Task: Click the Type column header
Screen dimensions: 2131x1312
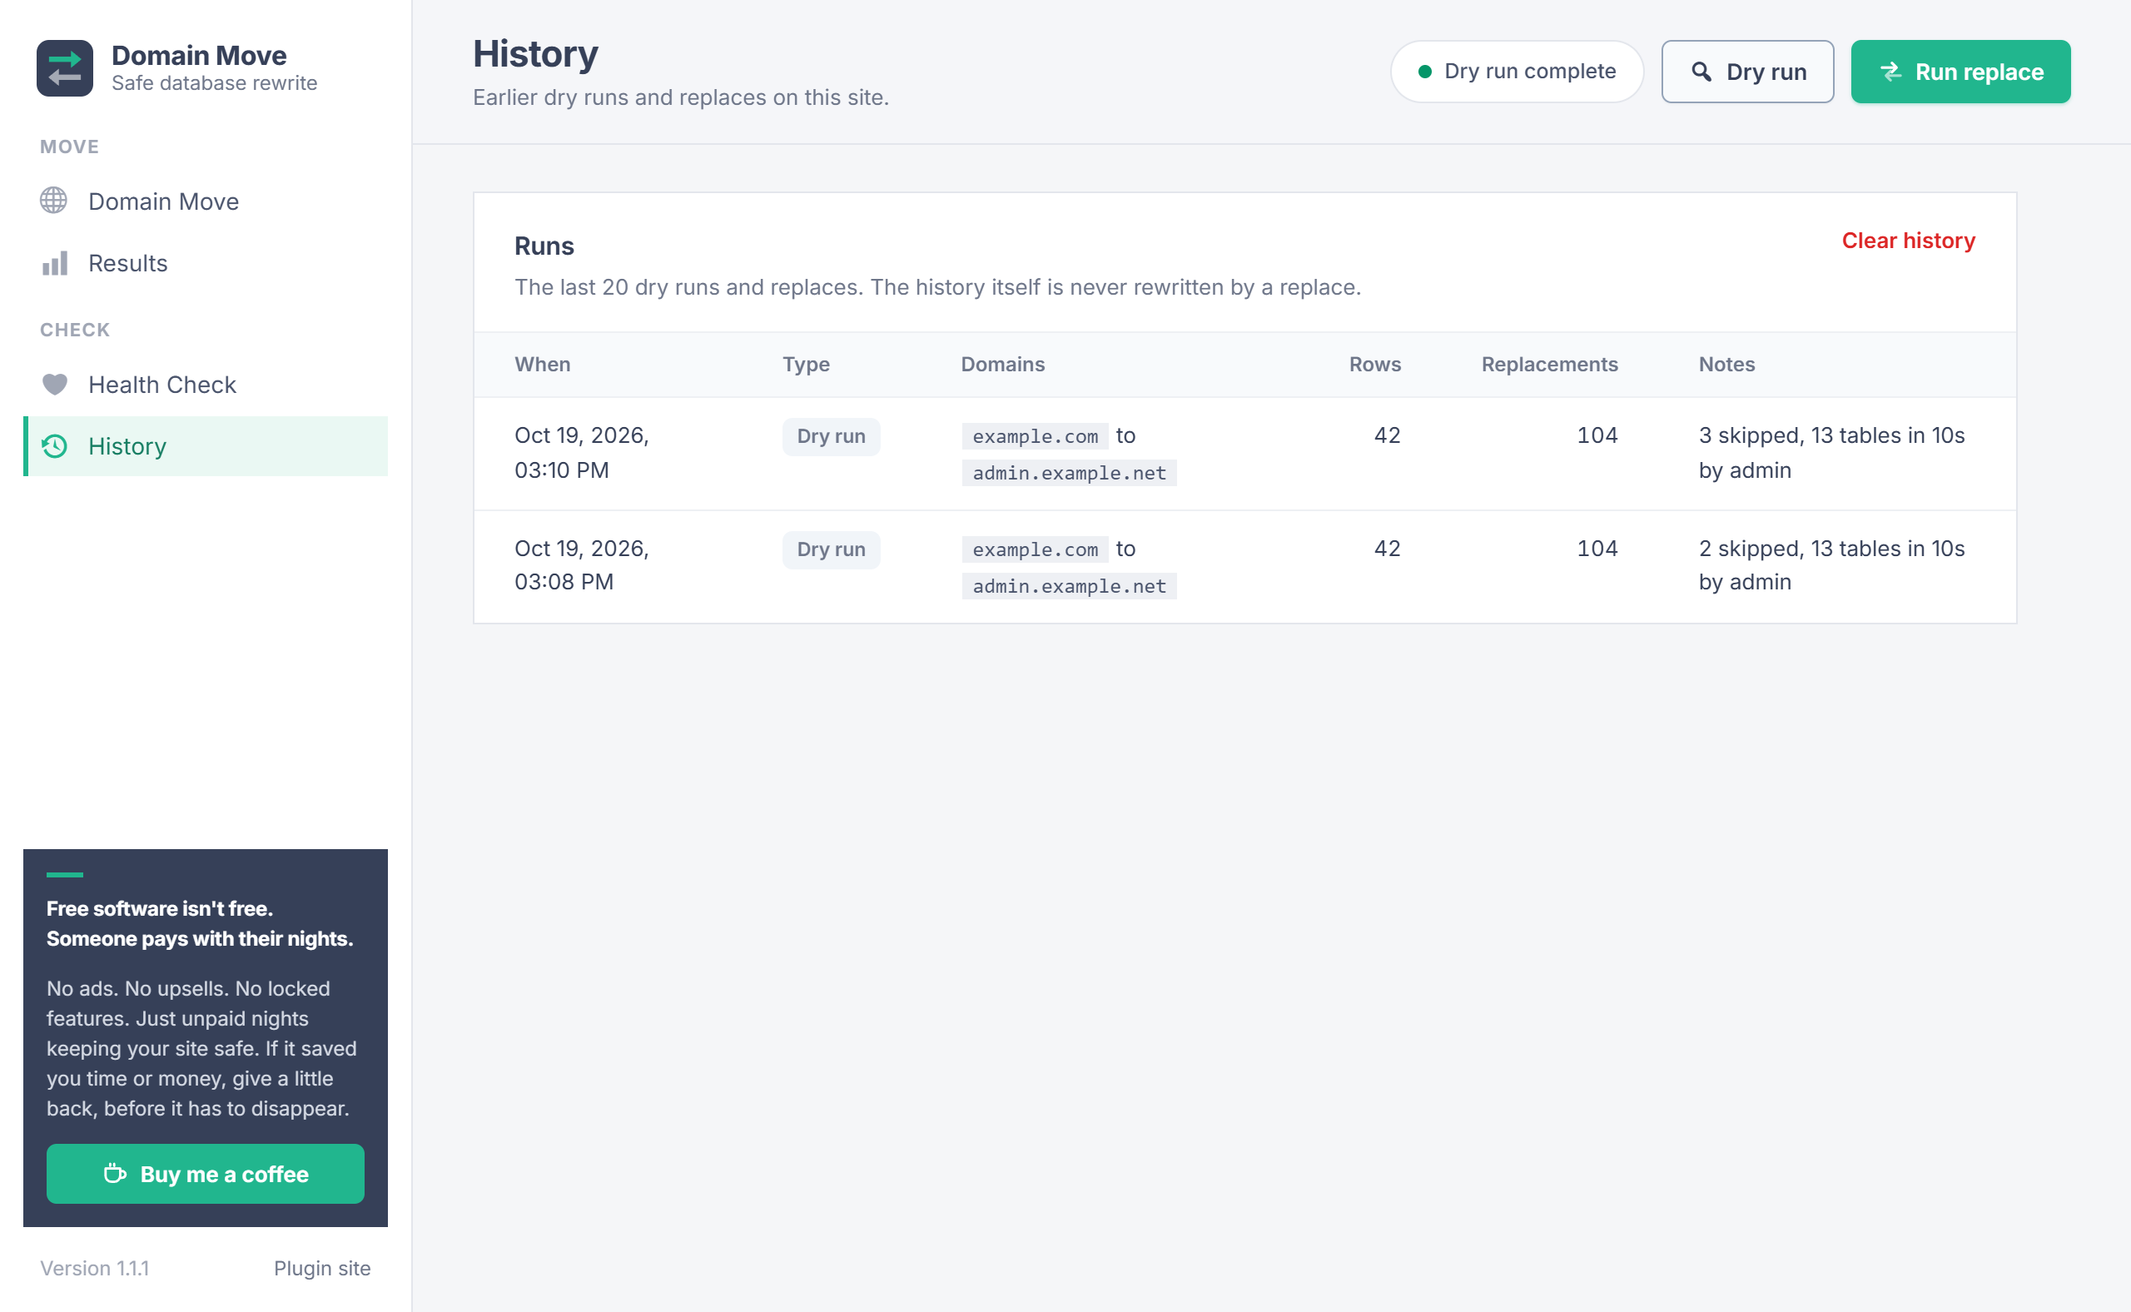Action: pos(806,365)
